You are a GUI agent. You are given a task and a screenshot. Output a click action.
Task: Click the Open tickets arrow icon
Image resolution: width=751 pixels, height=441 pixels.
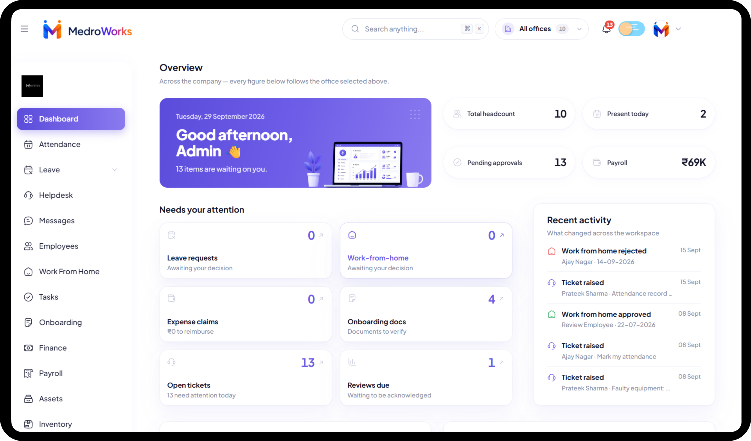point(321,362)
